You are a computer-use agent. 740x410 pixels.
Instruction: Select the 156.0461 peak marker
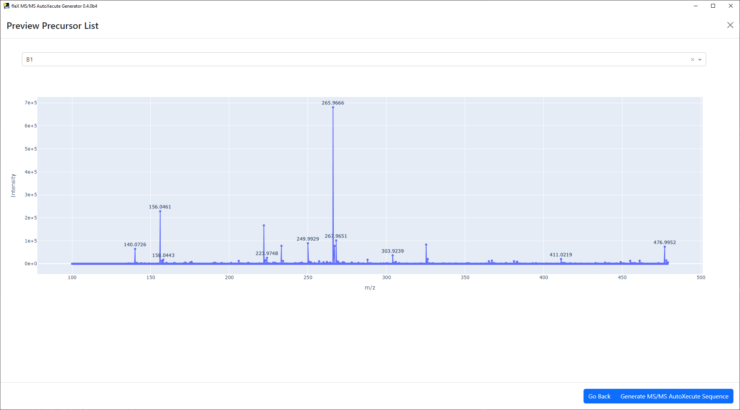tap(160, 211)
